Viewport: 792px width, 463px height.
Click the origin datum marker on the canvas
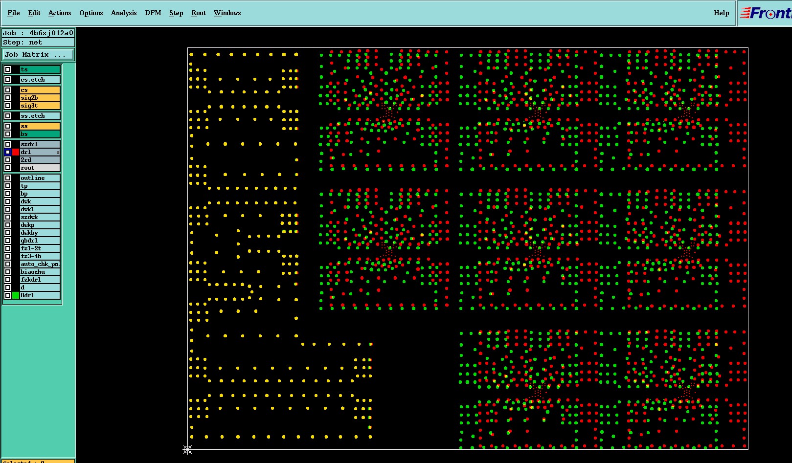[x=187, y=449]
